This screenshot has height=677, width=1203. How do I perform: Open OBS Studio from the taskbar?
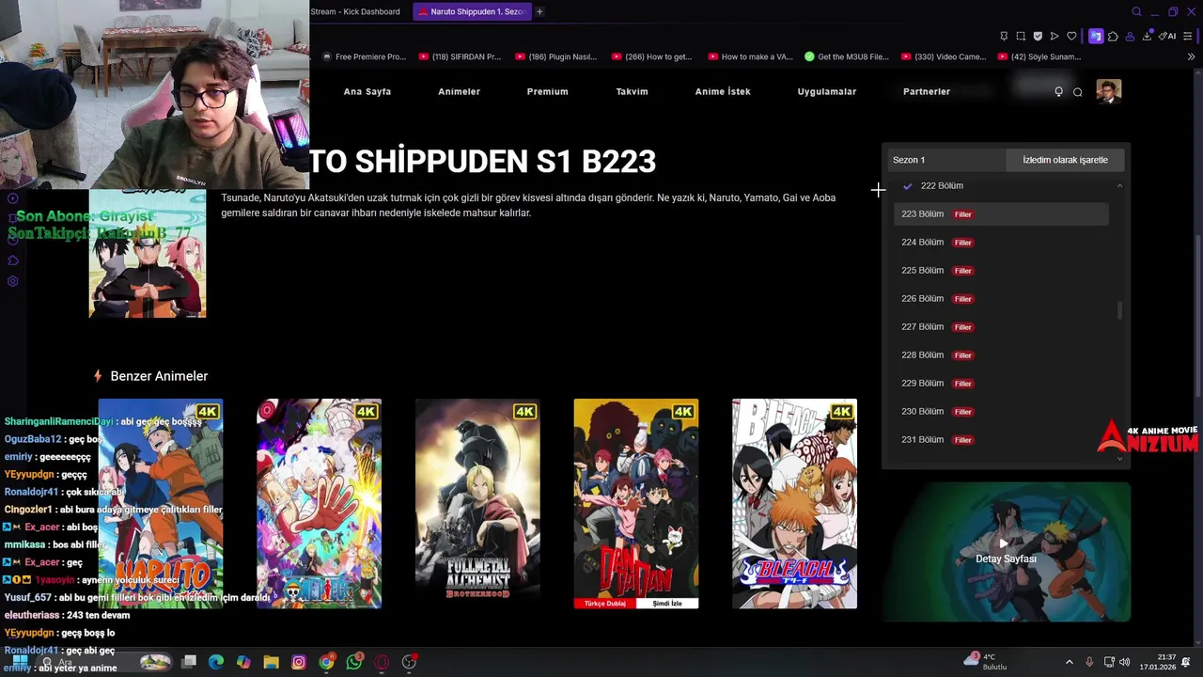pos(409,662)
